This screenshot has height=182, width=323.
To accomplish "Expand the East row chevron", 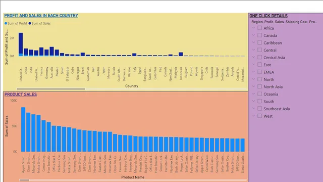I will point(253,64).
